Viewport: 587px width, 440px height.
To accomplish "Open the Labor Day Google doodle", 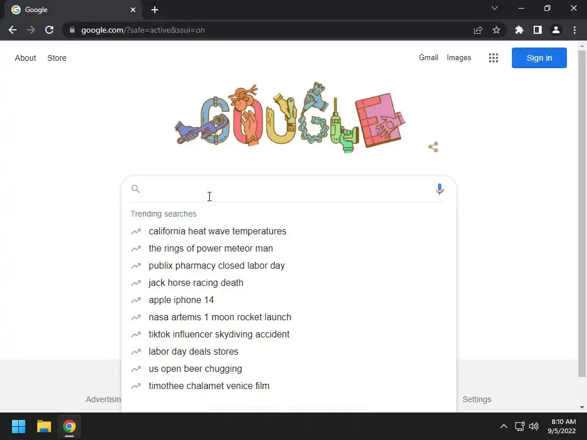I will [290, 117].
